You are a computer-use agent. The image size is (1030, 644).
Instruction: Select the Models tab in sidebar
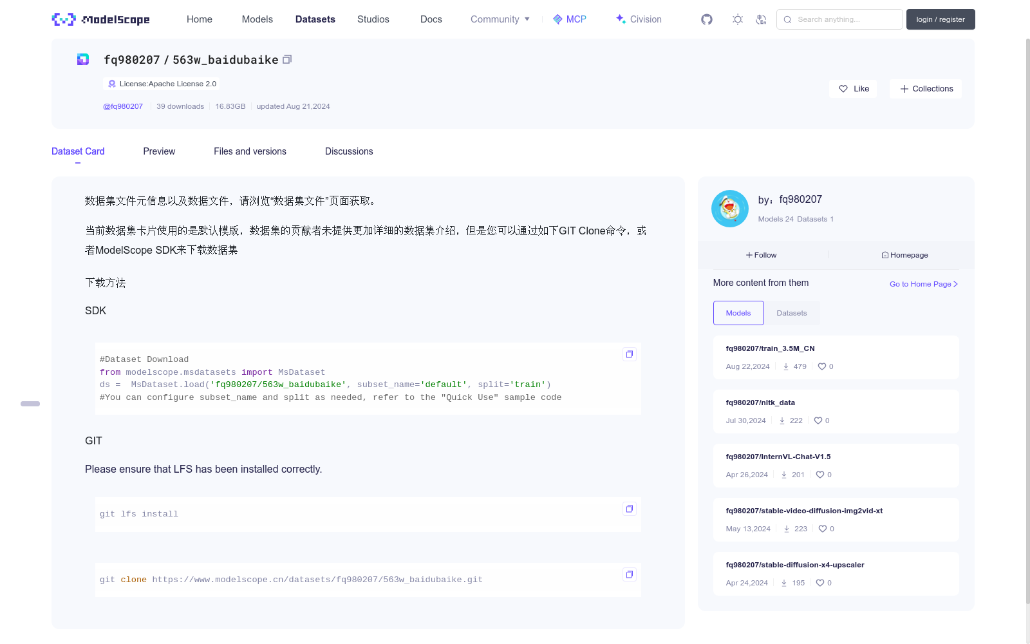(x=738, y=313)
